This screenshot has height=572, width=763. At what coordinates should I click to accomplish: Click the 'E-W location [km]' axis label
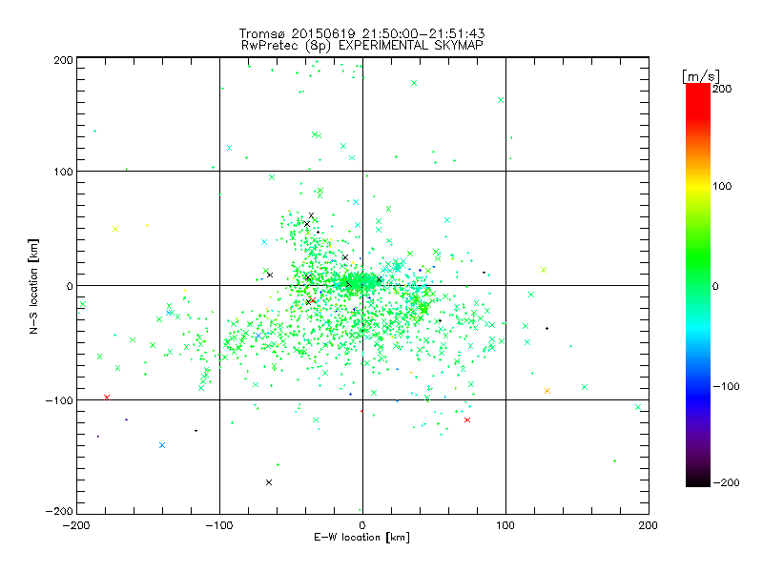click(x=361, y=537)
